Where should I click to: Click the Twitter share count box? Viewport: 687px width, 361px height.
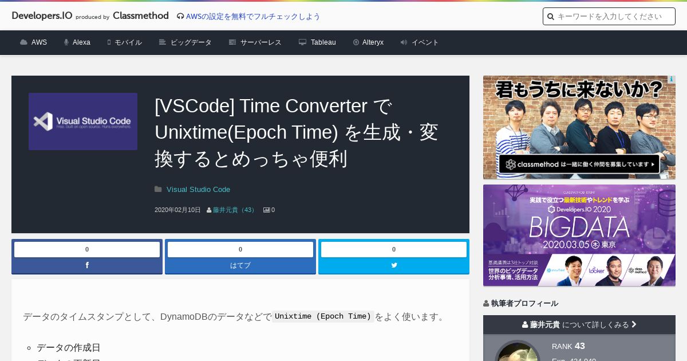394,249
